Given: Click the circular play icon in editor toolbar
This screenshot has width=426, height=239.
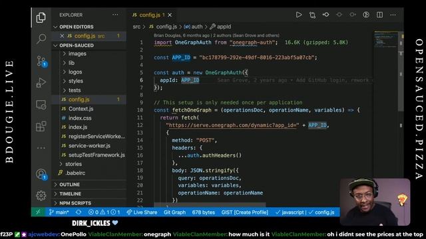Looking at the screenshot, I should point(366,15).
